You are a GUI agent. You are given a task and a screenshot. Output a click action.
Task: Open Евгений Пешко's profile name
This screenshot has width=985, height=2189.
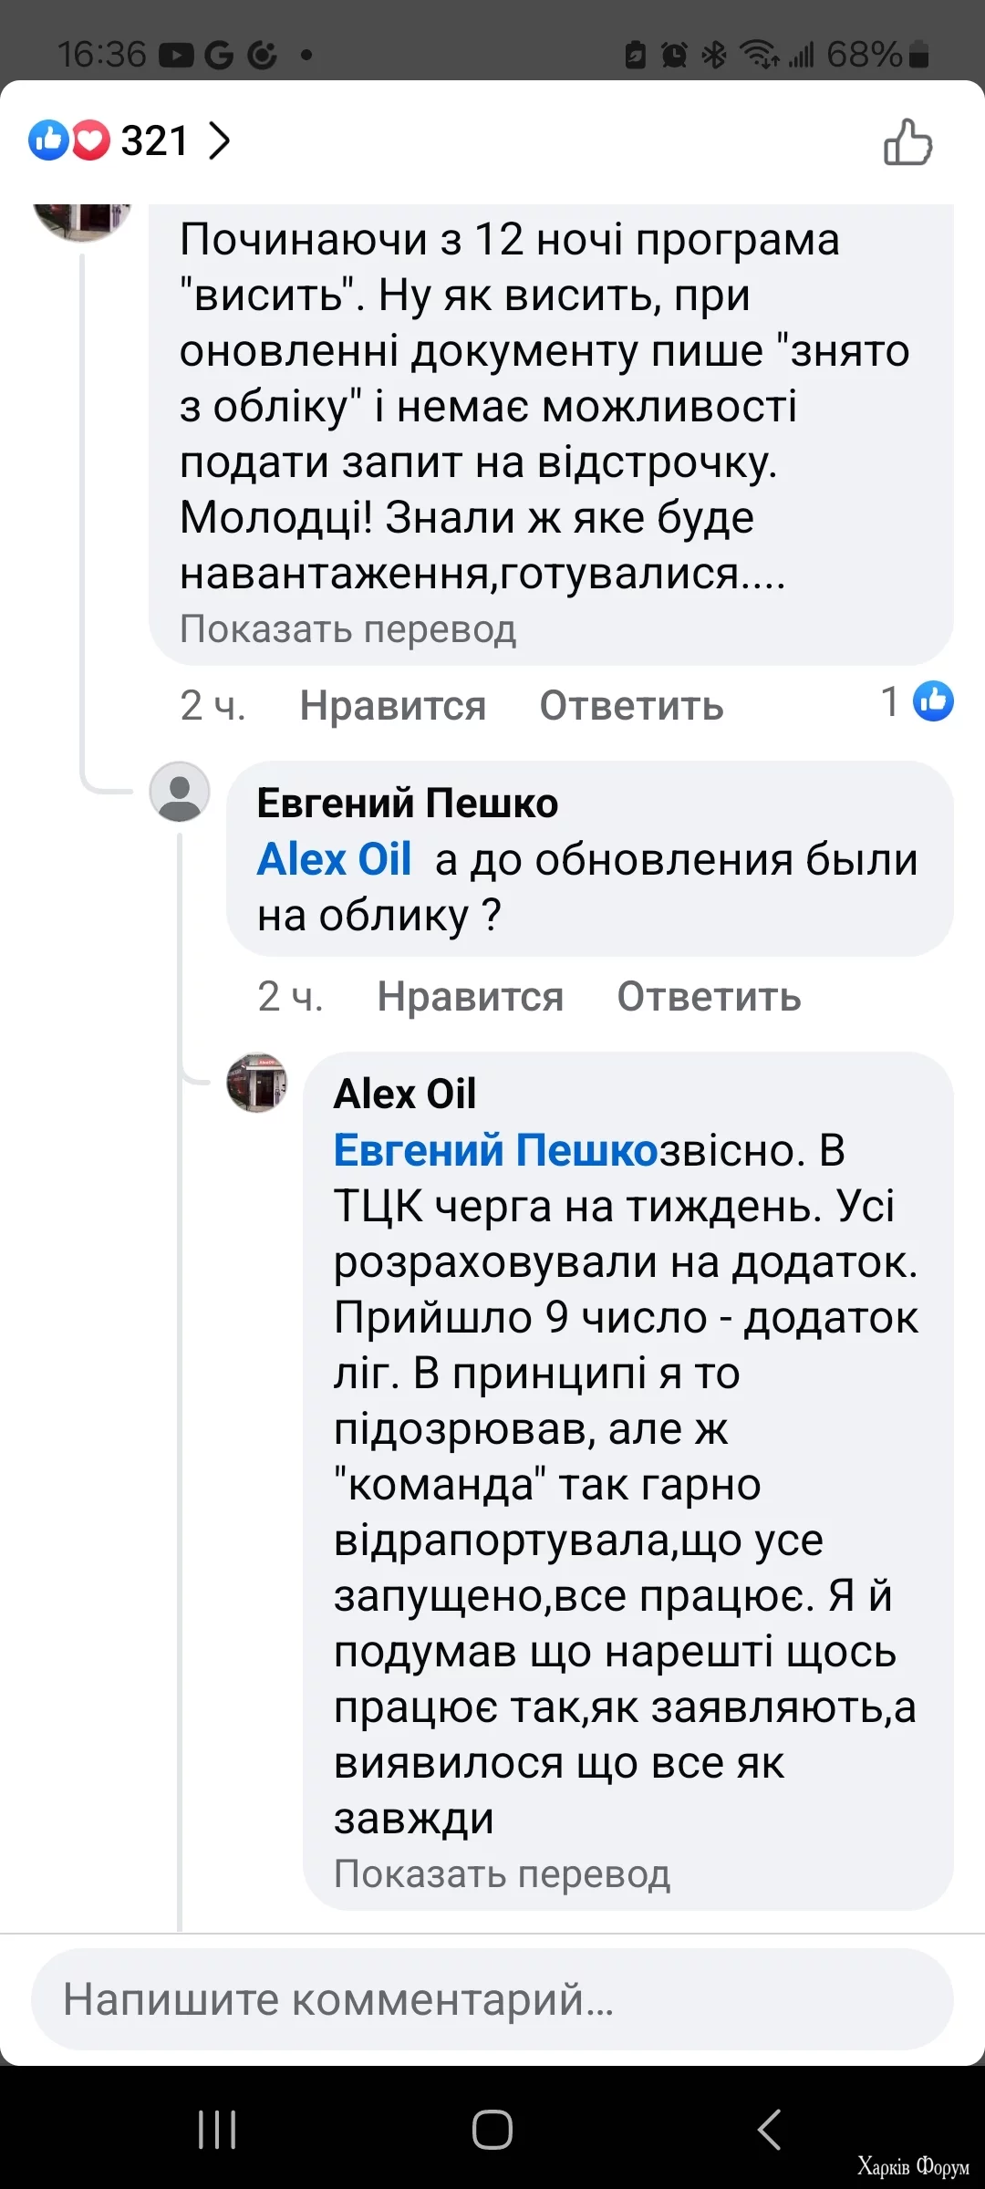pos(407,804)
